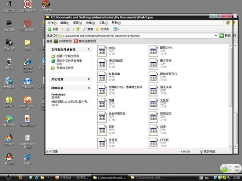242x181 pixels.
Task: Open the Tools menu
Action: tap(103, 23)
